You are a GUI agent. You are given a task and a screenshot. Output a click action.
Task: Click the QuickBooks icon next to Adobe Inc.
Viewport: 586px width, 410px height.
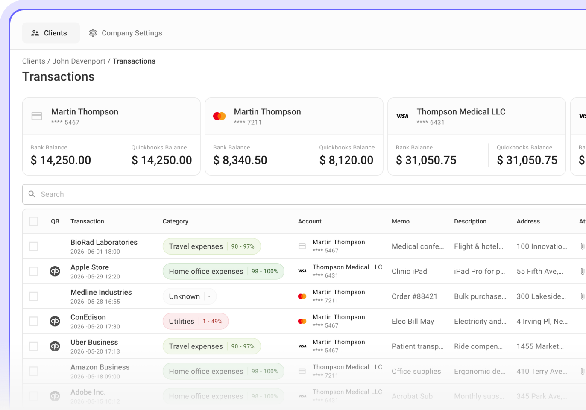[x=55, y=396]
